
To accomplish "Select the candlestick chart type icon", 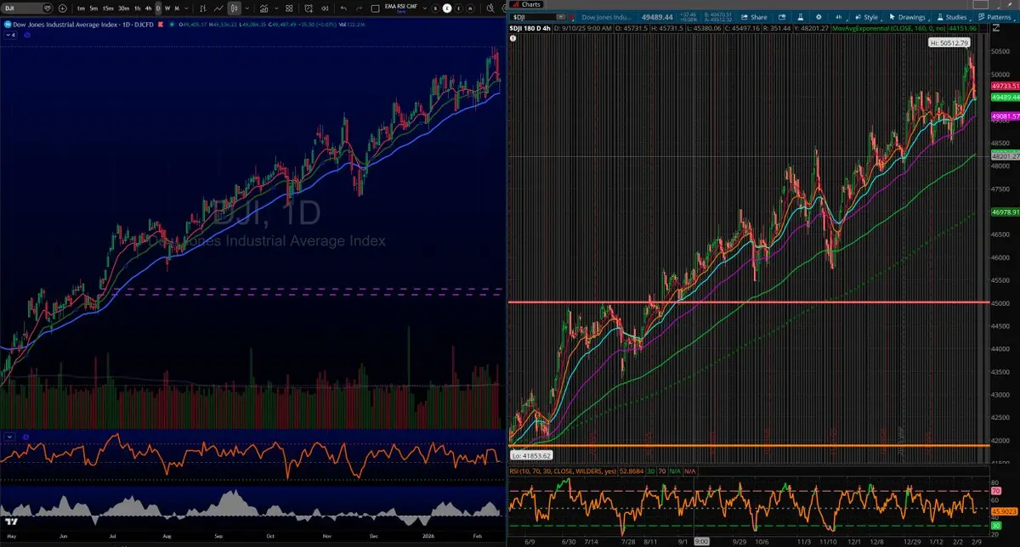I will pos(233,8).
